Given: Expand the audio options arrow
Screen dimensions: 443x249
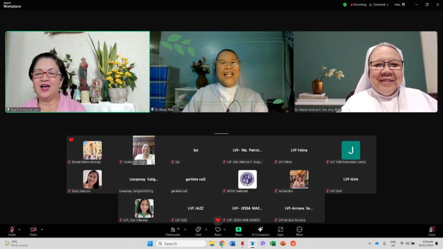Looking at the screenshot, I should pos(20,229).
